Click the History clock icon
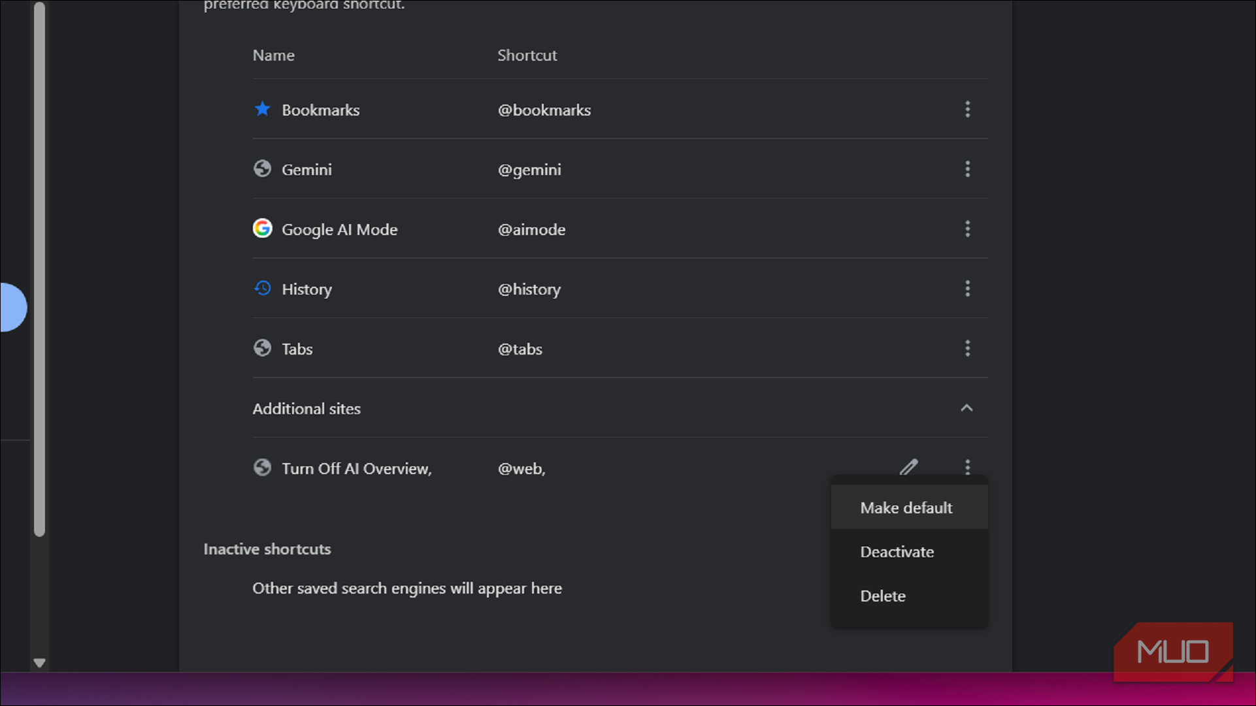The width and height of the screenshot is (1256, 706). coord(262,289)
